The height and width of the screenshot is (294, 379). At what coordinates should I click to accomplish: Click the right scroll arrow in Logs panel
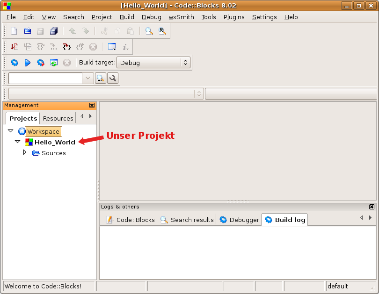(x=370, y=217)
